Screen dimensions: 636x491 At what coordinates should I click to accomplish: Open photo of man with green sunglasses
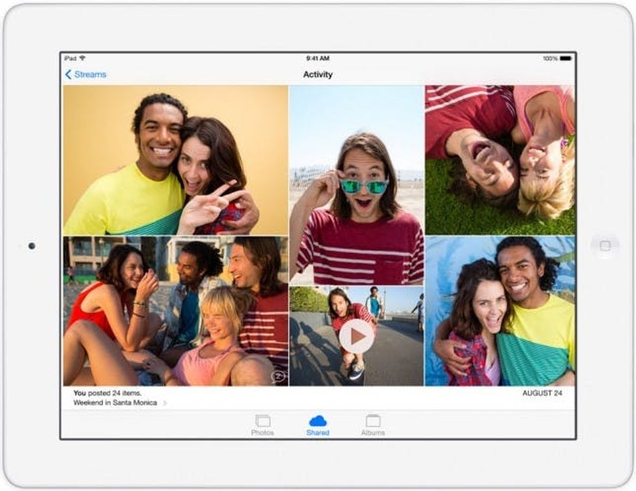pyautogui.click(x=356, y=185)
